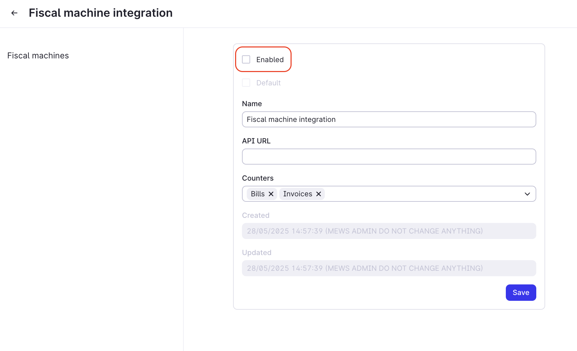Click the Counters field label
Viewport: 577px width, 351px height.
(x=258, y=178)
